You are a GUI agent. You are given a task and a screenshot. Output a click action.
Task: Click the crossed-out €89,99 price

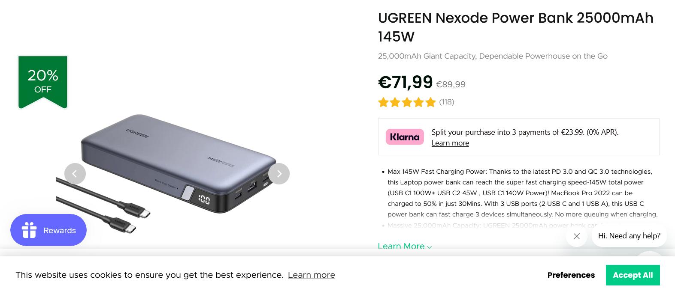click(x=451, y=85)
